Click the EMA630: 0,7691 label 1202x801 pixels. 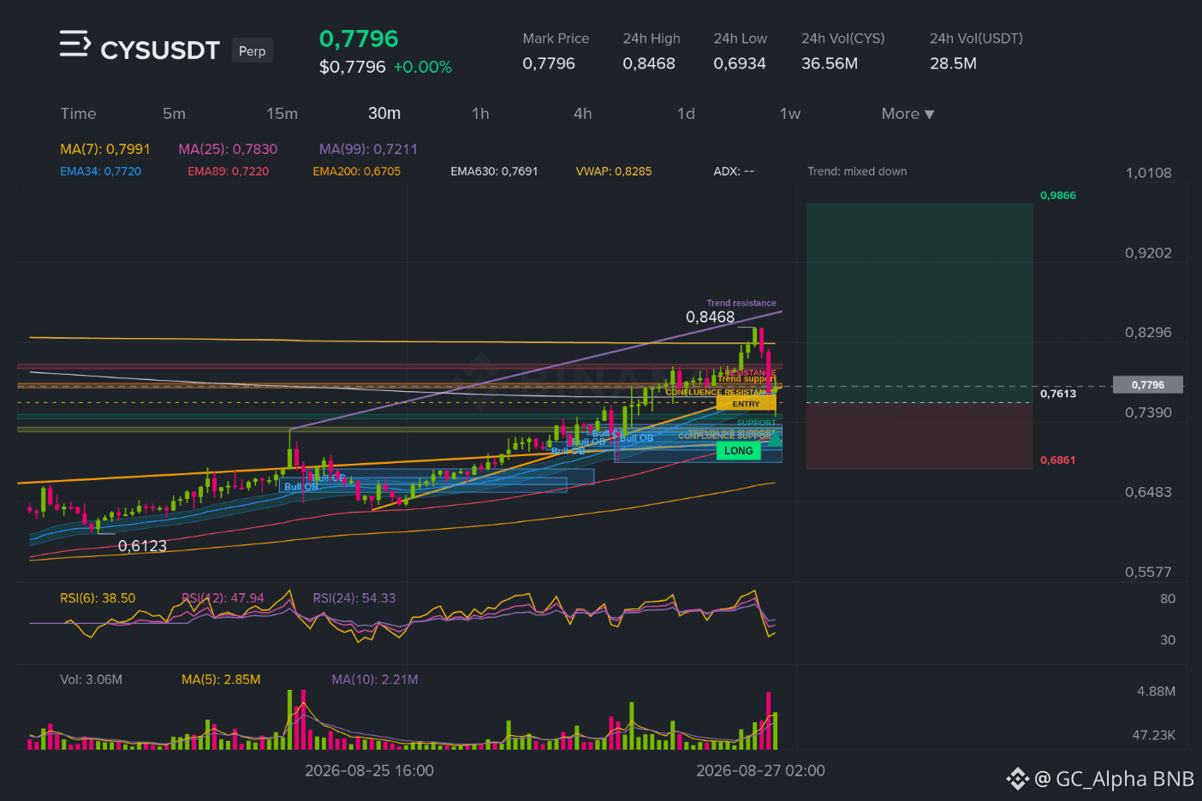coord(494,171)
